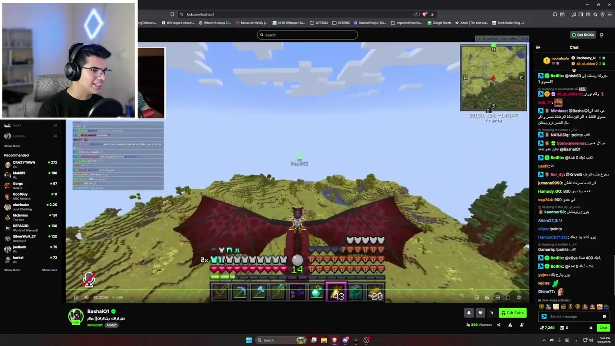
Task: Turn on notifications bell for BashaiQ1
Action: 469,313
